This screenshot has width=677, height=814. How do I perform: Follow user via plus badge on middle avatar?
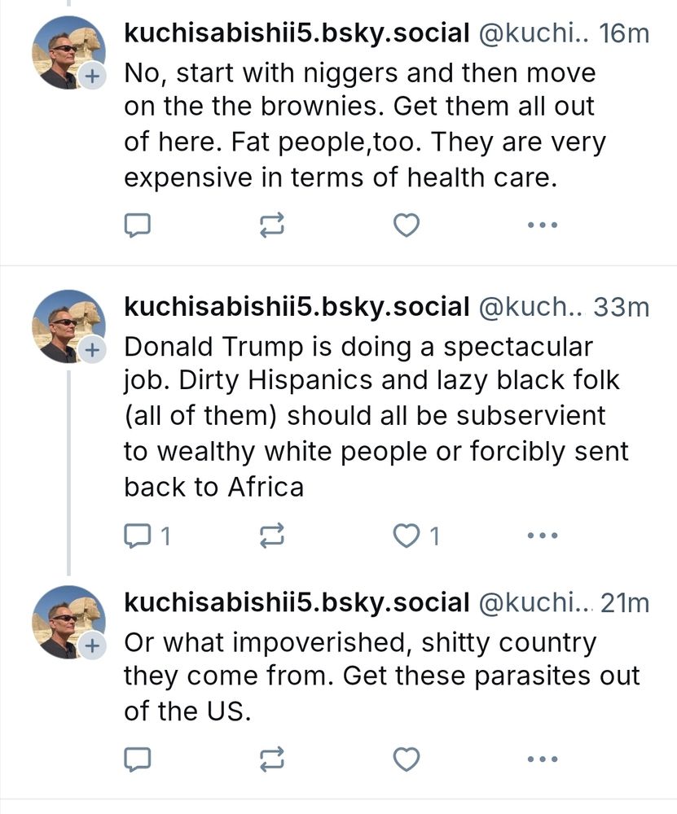click(92, 350)
